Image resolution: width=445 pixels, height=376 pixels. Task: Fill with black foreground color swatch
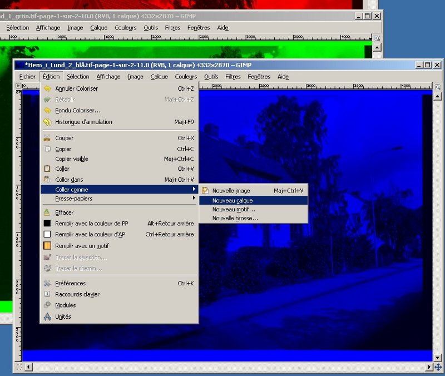47,224
